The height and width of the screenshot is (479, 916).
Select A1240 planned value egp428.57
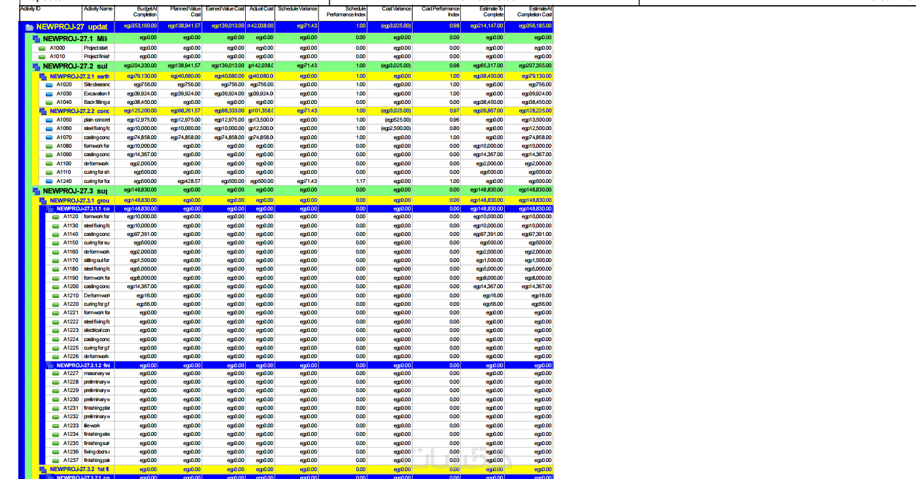tap(190, 182)
